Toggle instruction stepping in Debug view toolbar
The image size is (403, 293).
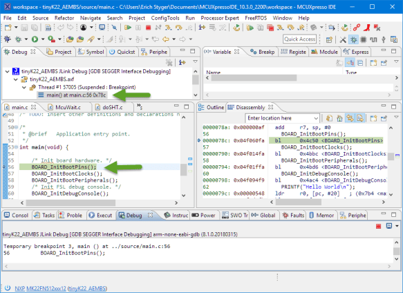point(182,62)
